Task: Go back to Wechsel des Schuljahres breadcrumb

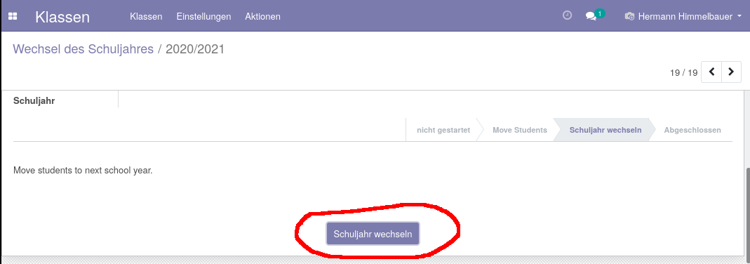Action: click(83, 48)
